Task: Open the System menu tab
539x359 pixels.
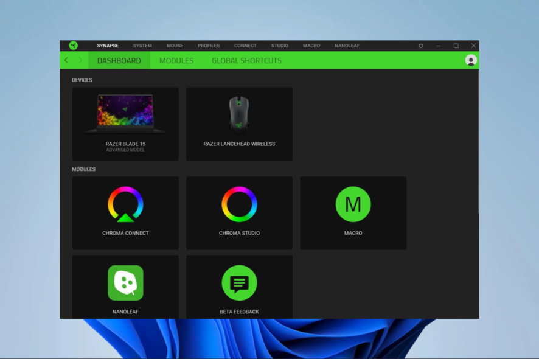Action: (142, 46)
